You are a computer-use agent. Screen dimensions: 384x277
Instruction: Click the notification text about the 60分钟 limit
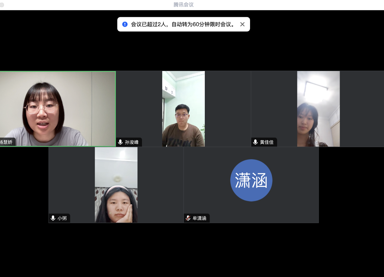(x=183, y=24)
